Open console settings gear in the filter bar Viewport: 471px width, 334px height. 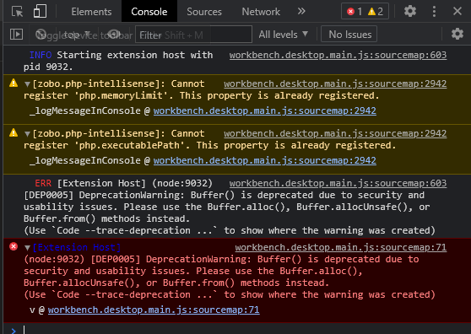pyautogui.click(x=457, y=34)
